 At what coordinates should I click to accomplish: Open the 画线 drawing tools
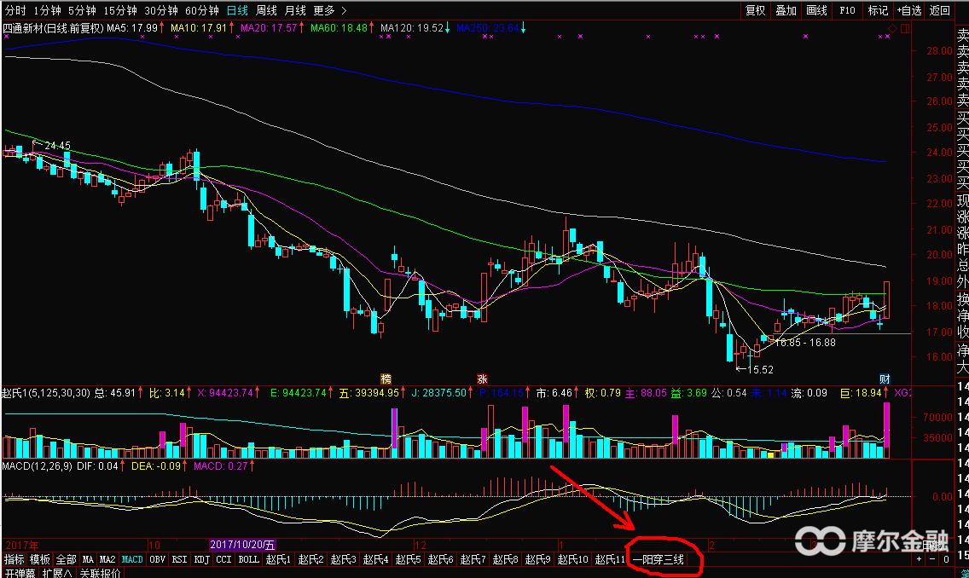click(x=816, y=10)
